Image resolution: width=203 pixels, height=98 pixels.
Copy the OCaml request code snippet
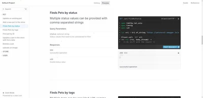point(178,19)
